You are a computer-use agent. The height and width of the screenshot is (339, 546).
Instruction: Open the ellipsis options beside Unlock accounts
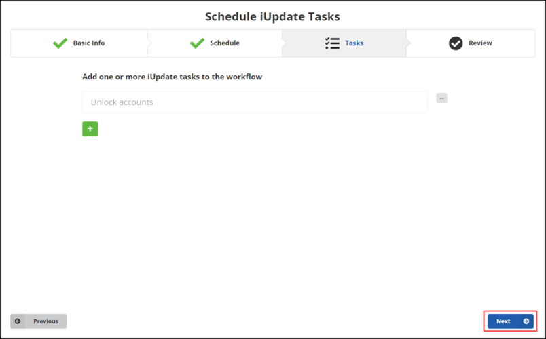pyautogui.click(x=441, y=98)
